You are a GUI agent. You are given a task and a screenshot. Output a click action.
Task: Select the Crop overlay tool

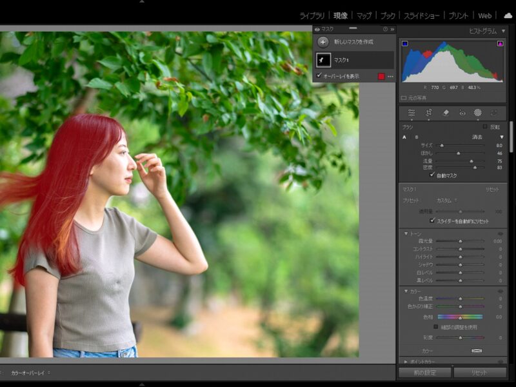click(x=428, y=113)
